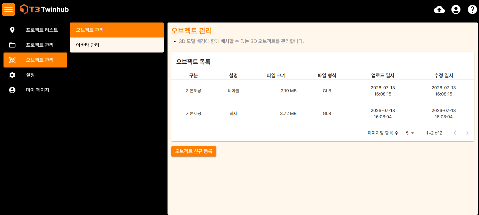This screenshot has height=215, width=479.
Task: Go to previous page of object list
Action: click(x=455, y=133)
